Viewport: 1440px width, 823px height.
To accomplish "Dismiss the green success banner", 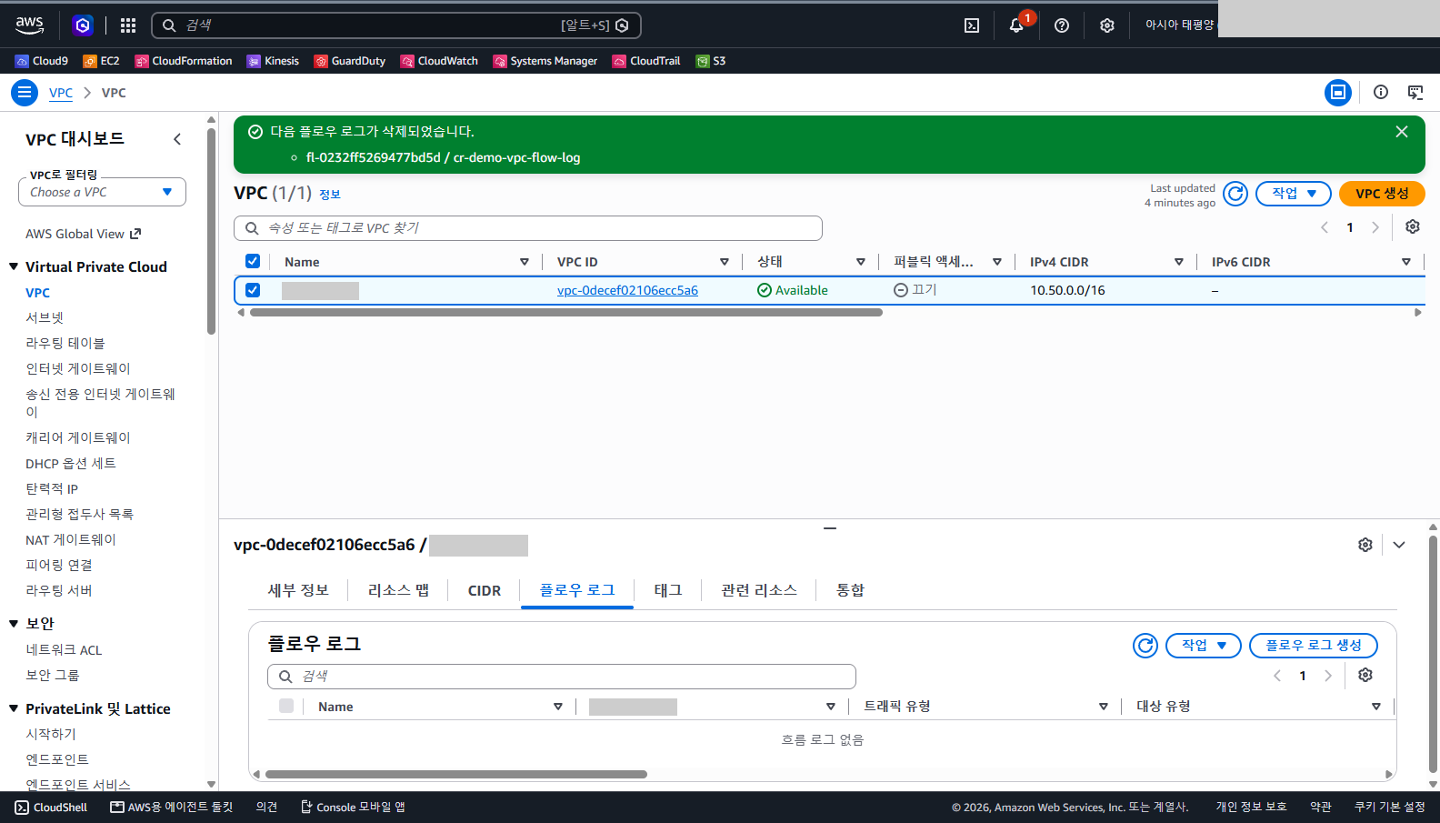I will coord(1402,132).
